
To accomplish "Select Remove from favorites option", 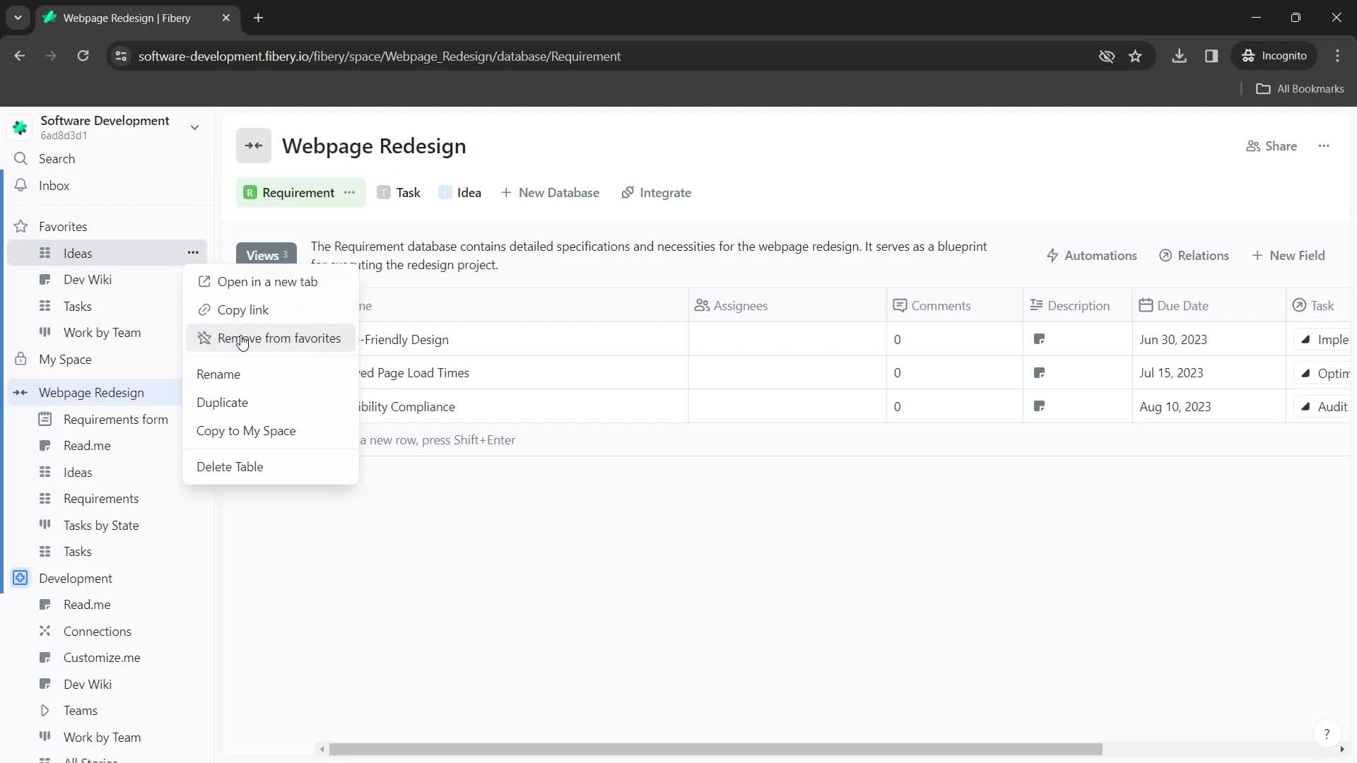I will [x=280, y=338].
